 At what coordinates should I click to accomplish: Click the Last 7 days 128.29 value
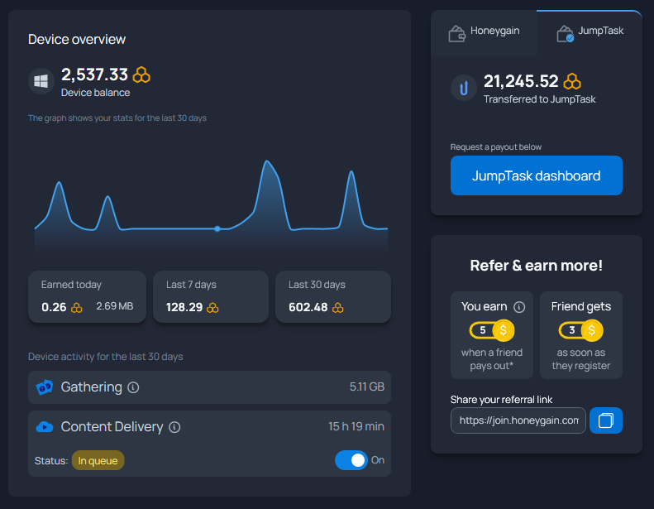[184, 307]
